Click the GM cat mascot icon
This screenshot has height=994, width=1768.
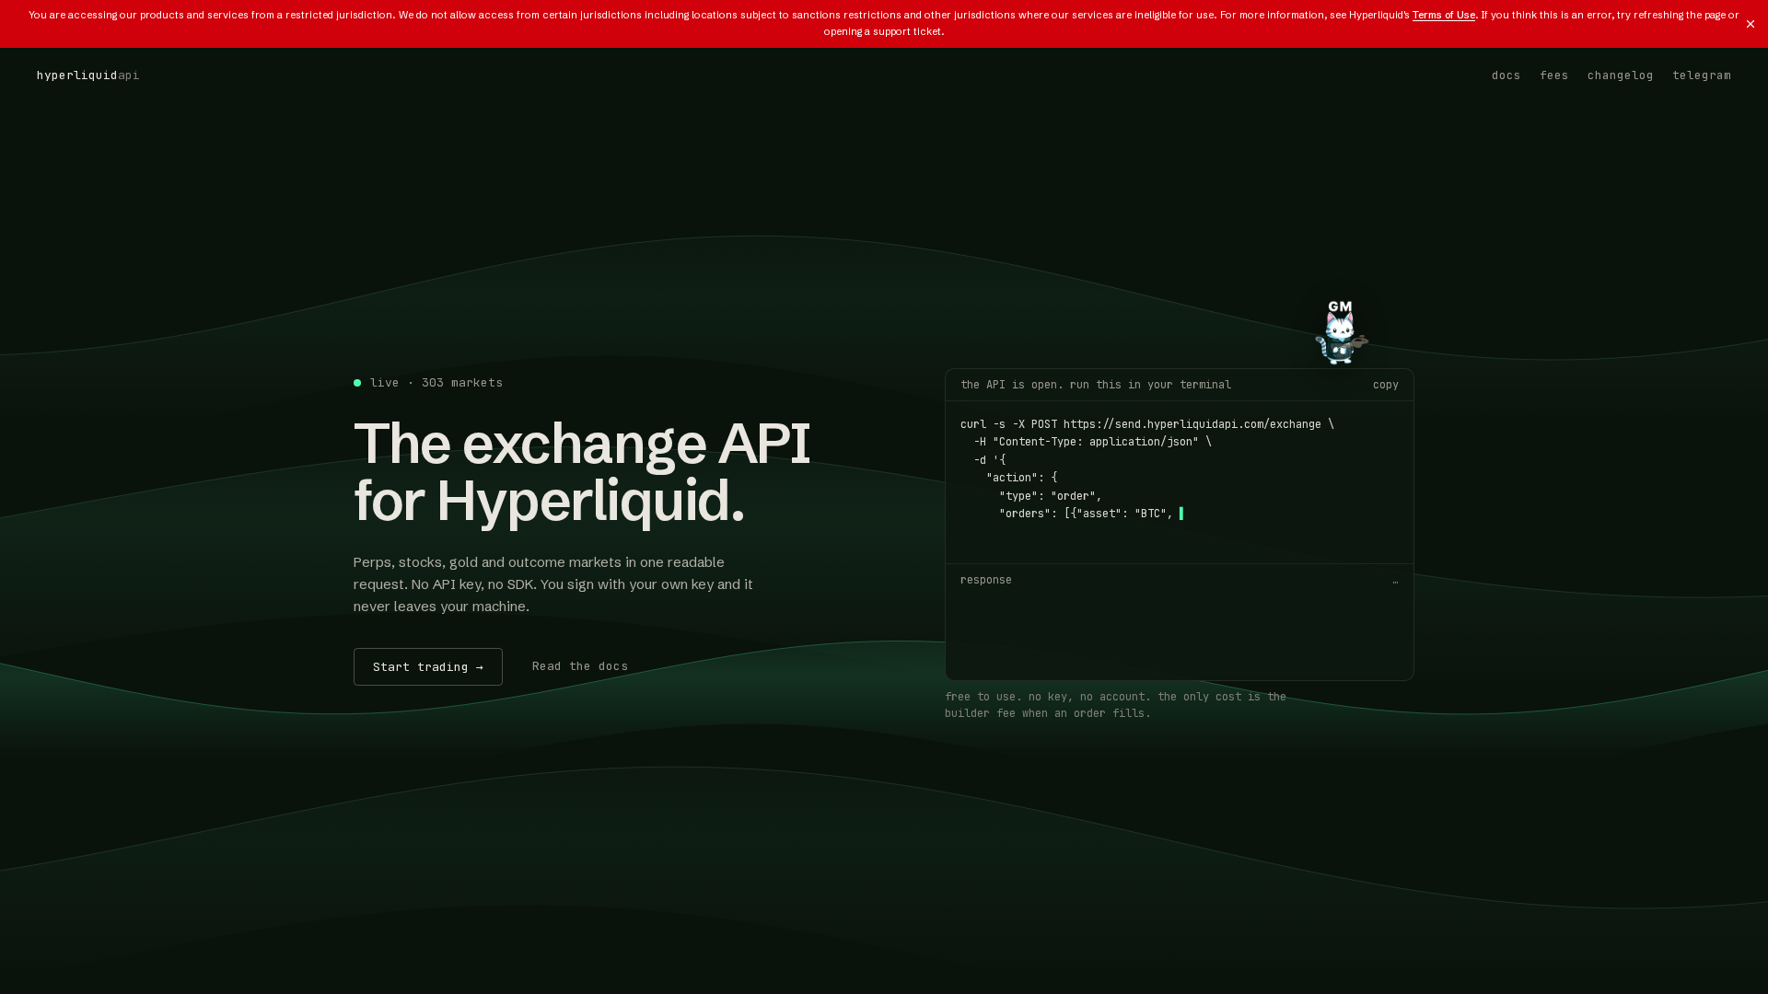point(1341,332)
